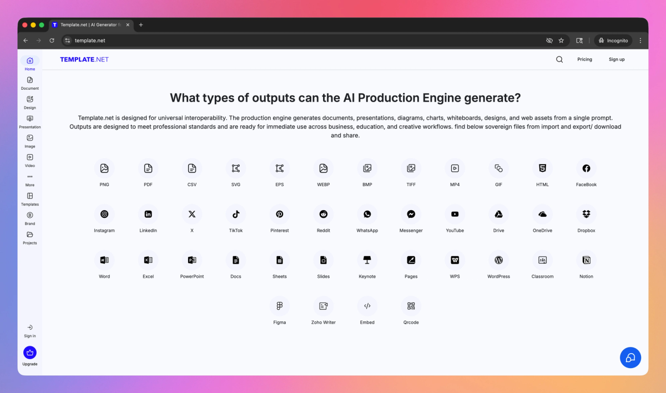Select the PNG output format icon

pyautogui.click(x=104, y=168)
